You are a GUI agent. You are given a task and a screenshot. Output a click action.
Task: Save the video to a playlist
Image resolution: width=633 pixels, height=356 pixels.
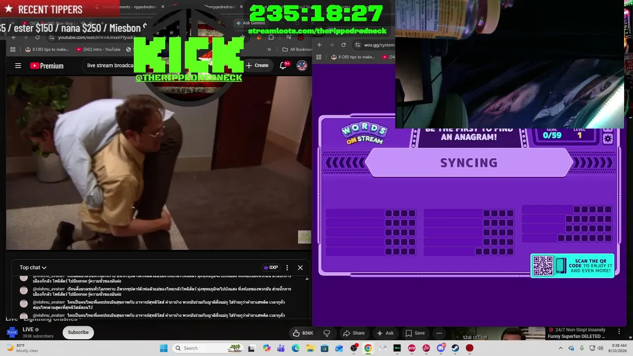click(415, 333)
